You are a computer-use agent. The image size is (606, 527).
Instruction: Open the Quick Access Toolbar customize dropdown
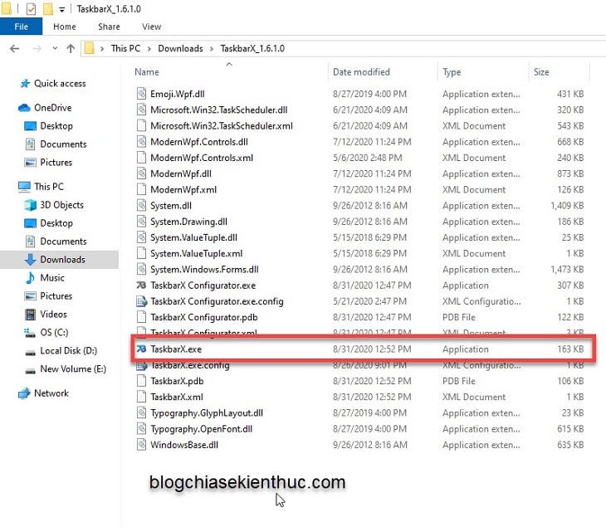coord(61,9)
